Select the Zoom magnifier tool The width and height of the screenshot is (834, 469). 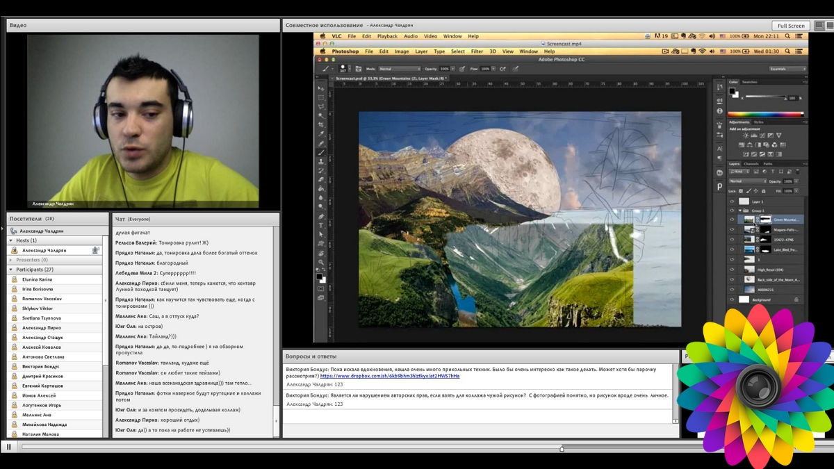(321, 261)
